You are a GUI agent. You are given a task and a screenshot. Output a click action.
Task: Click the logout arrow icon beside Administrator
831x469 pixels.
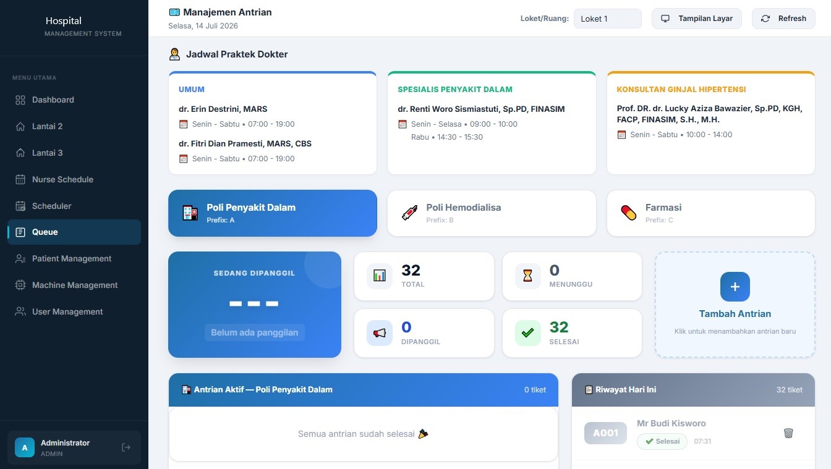coord(126,447)
